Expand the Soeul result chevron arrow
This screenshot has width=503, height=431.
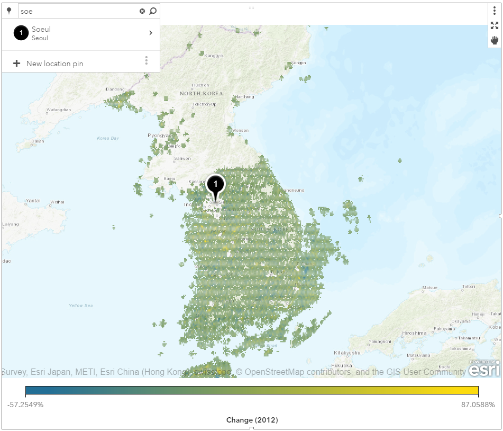pos(151,33)
